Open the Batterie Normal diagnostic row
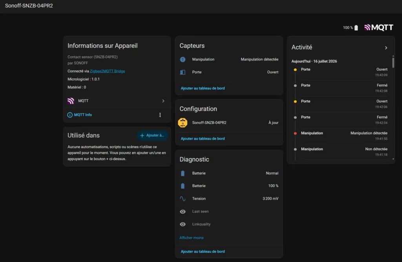This screenshot has width=402, height=262. [229, 173]
